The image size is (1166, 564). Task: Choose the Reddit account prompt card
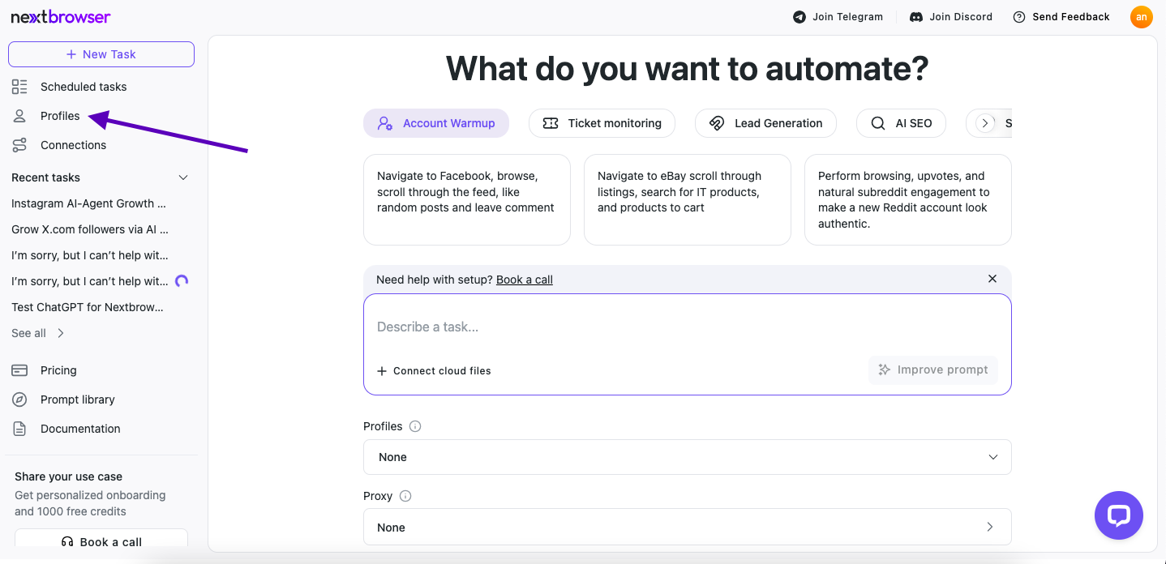(x=908, y=199)
